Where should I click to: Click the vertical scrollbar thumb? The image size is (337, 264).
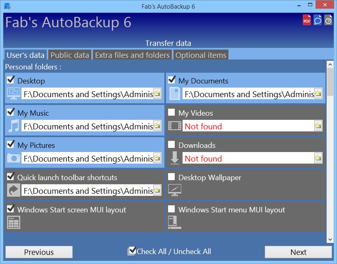330,82
